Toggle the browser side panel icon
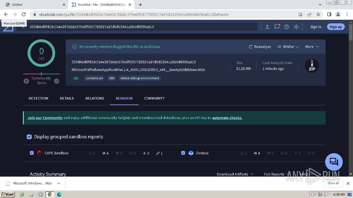This screenshot has height=198, width=353. click(329, 14)
